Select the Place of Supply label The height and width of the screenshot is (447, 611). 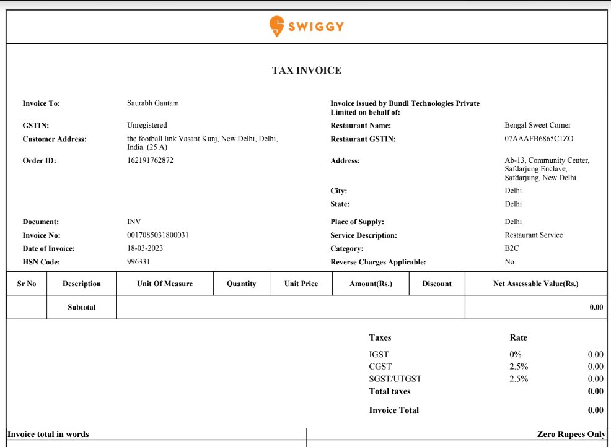click(358, 222)
